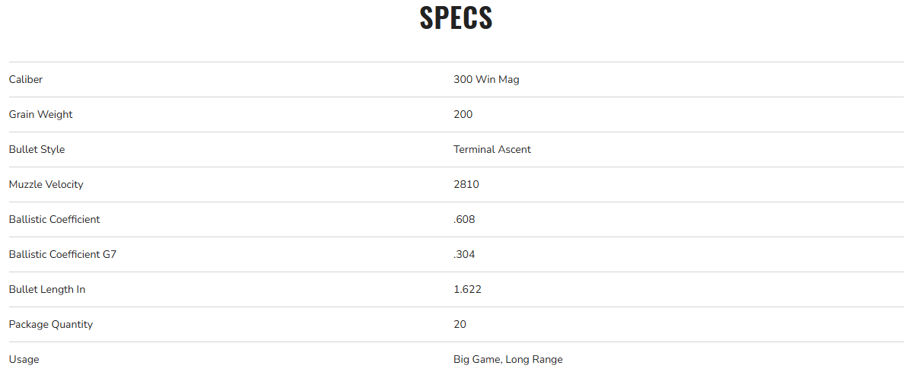Select the Caliber row label
The image size is (913, 375).
click(26, 79)
